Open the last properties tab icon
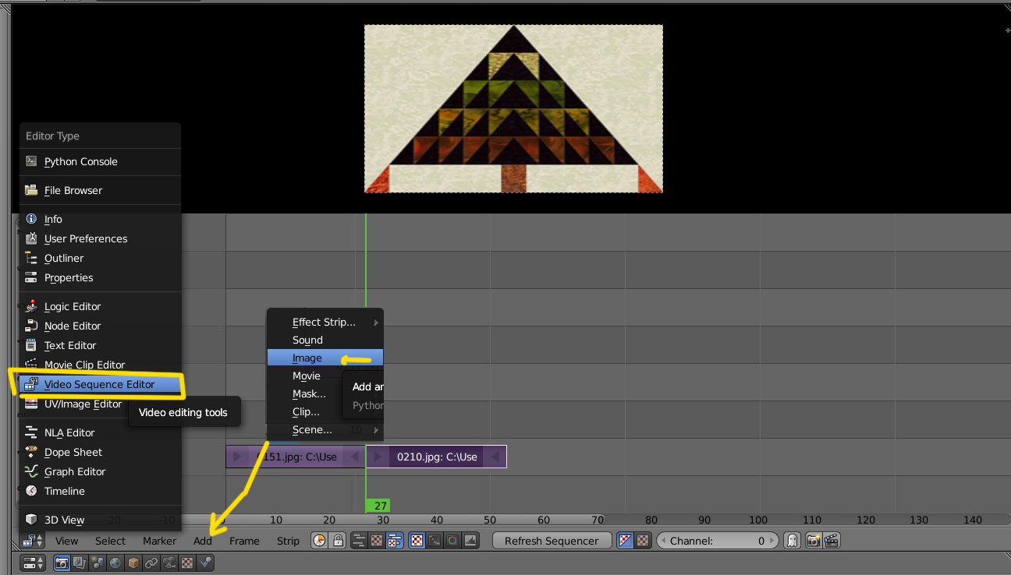Screen dimensions: 1011x575 (x=205, y=563)
